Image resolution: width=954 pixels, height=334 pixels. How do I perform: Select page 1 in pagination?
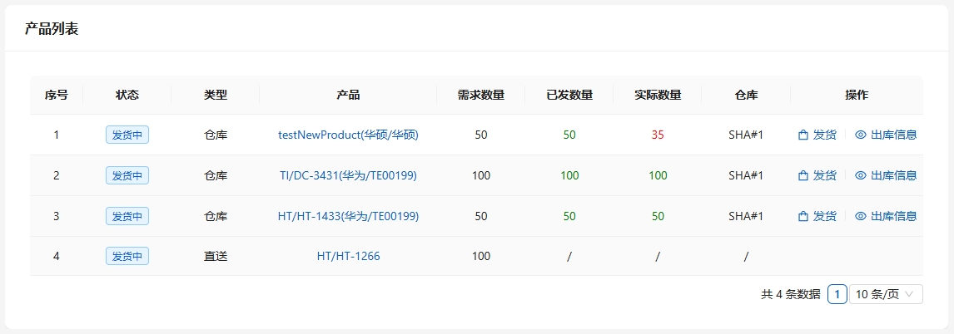pyautogui.click(x=837, y=294)
